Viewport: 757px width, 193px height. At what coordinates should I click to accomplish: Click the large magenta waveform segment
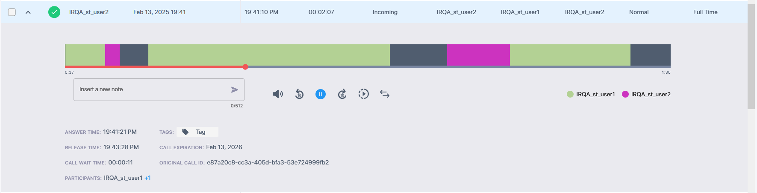pyautogui.click(x=478, y=55)
